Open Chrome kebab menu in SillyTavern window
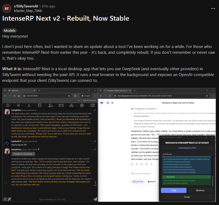 pos(95,96)
